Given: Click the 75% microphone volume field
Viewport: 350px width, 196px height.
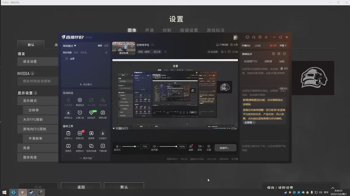Looking at the screenshot, I should 145,147.
